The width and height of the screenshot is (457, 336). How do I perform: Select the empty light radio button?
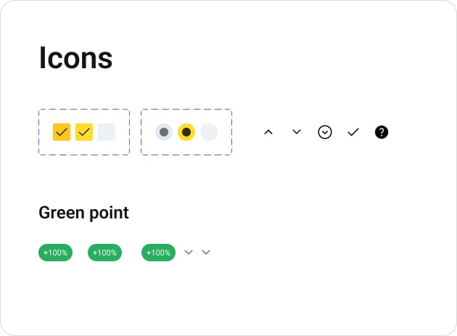[x=209, y=132]
